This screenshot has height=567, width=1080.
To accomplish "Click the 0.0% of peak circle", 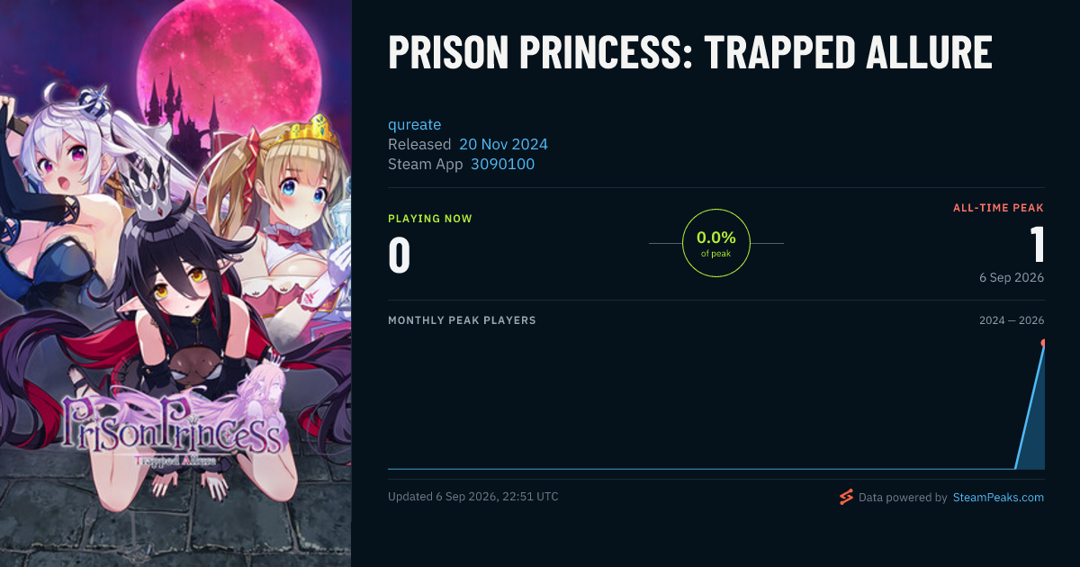I will 716,243.
